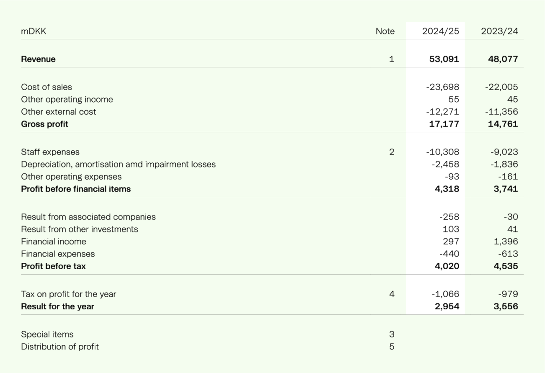Click the Cost of sales label

click(x=46, y=87)
